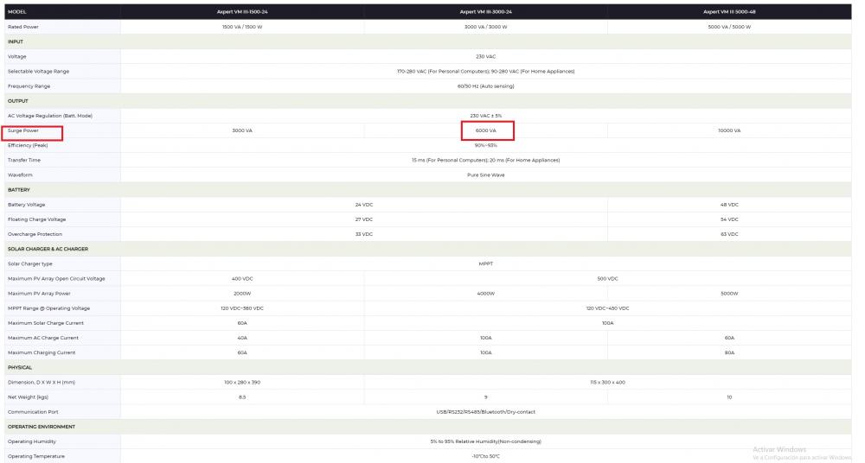
Task: Click the '48 VDC' battery voltage cell
Action: 729,205
